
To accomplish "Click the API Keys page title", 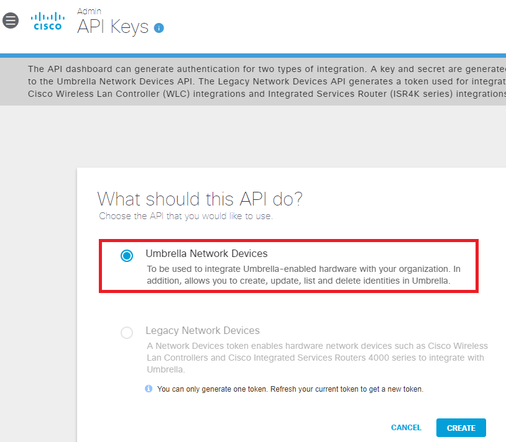I will (x=113, y=27).
